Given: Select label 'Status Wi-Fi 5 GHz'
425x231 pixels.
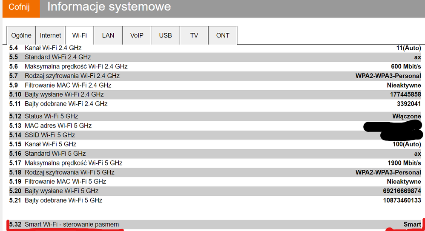Looking at the screenshot, I should click(51, 116).
